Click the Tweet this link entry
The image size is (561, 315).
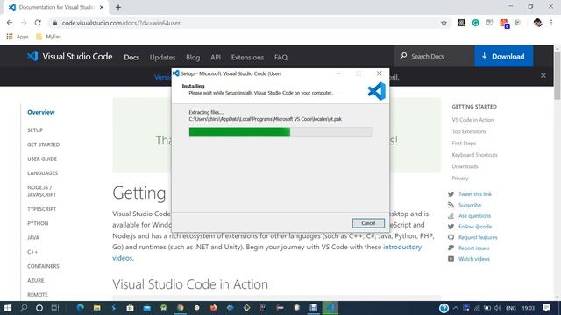click(x=475, y=194)
